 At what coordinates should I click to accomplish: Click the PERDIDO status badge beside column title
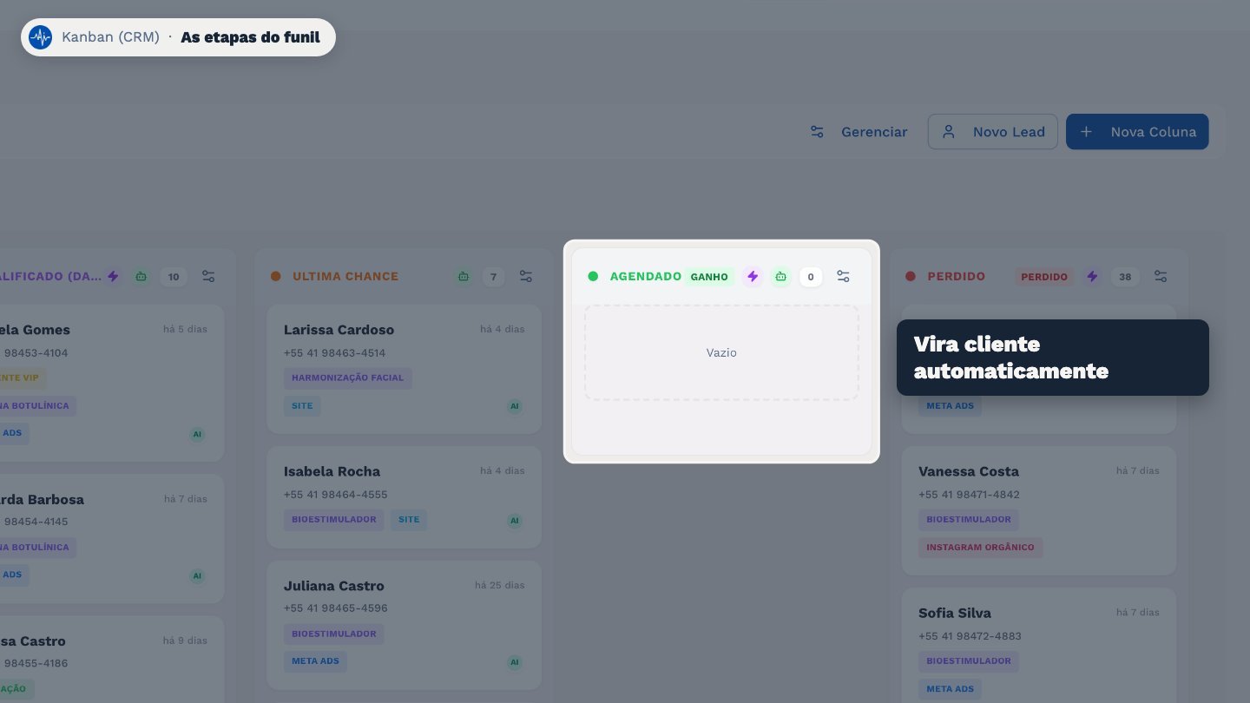[x=1044, y=277]
